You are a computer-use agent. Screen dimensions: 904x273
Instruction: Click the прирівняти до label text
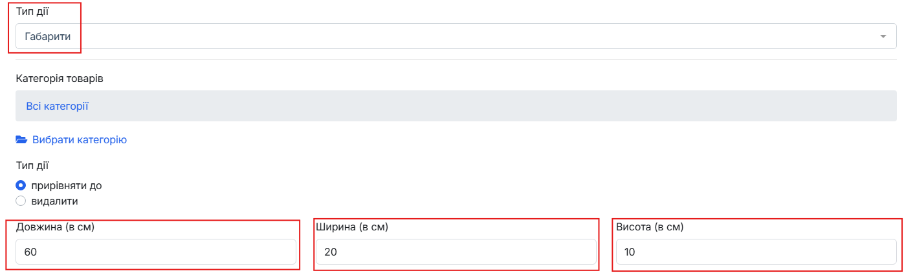67,185
